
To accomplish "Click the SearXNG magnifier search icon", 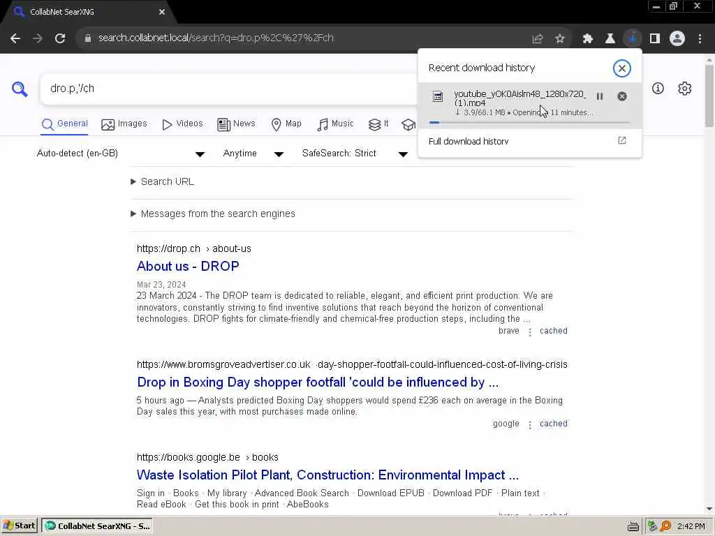I will tap(20, 89).
